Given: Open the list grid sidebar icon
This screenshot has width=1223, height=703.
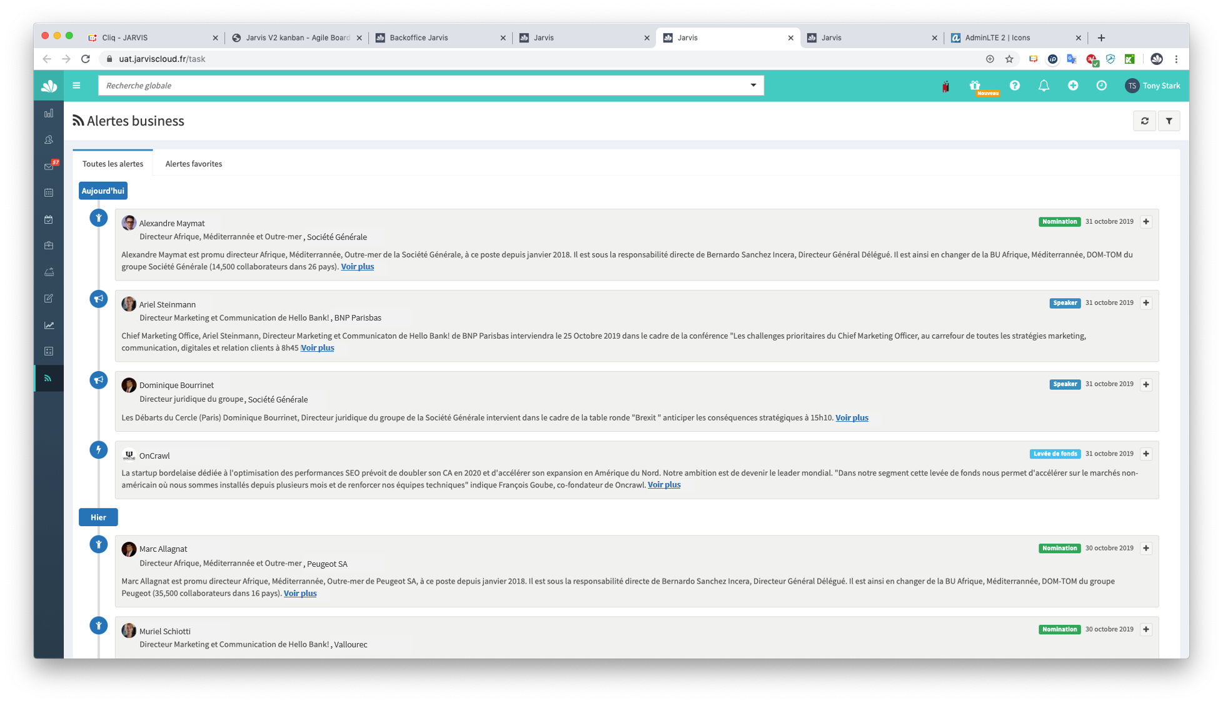Looking at the screenshot, I should coord(49,351).
